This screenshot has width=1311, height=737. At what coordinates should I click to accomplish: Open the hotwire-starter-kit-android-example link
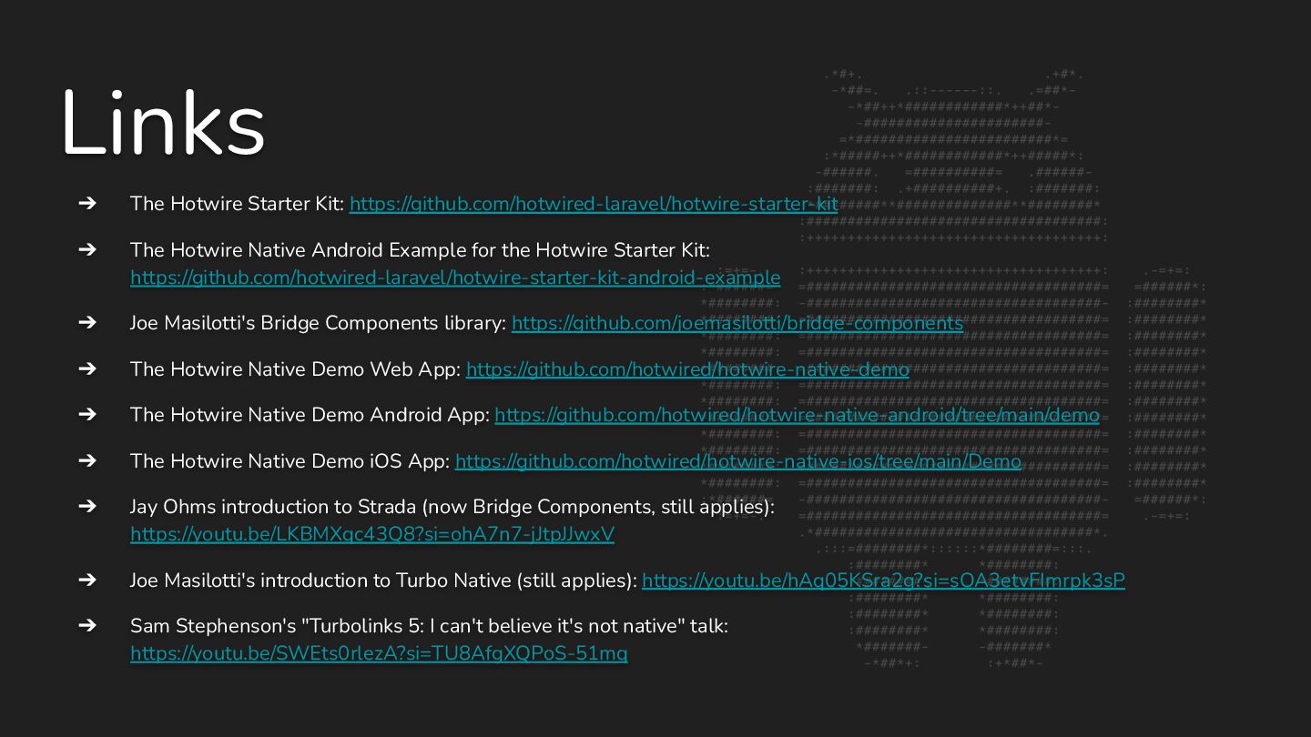[x=455, y=278]
